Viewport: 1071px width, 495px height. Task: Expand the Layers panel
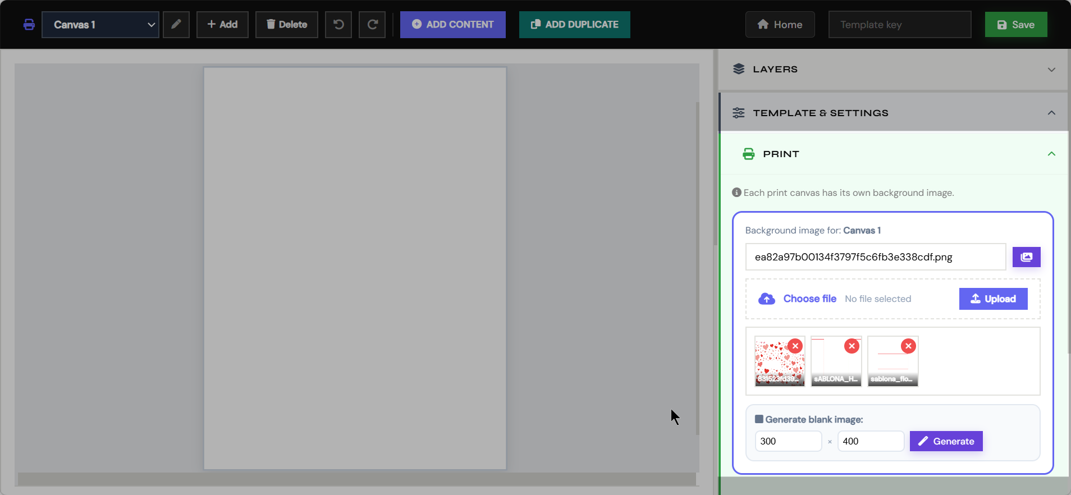click(x=893, y=70)
